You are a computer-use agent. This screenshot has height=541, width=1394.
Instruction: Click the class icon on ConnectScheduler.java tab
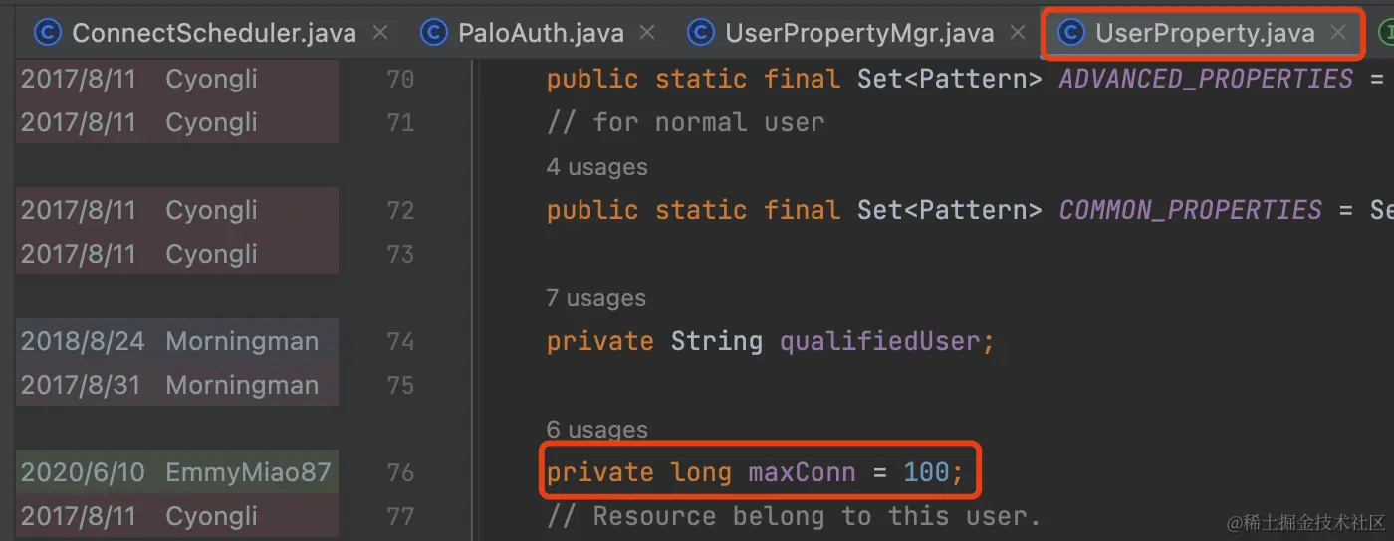(47, 33)
